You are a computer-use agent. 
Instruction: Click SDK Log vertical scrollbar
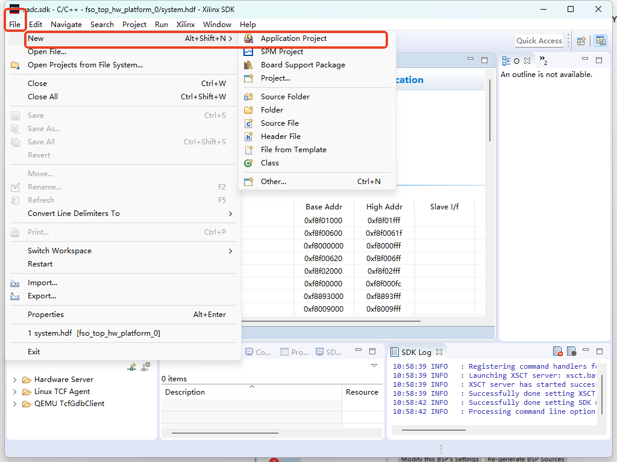602,394
